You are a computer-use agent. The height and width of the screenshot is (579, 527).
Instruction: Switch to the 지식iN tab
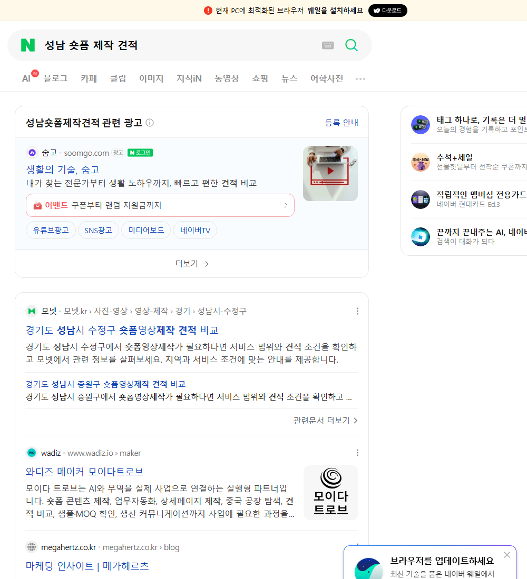pos(189,78)
